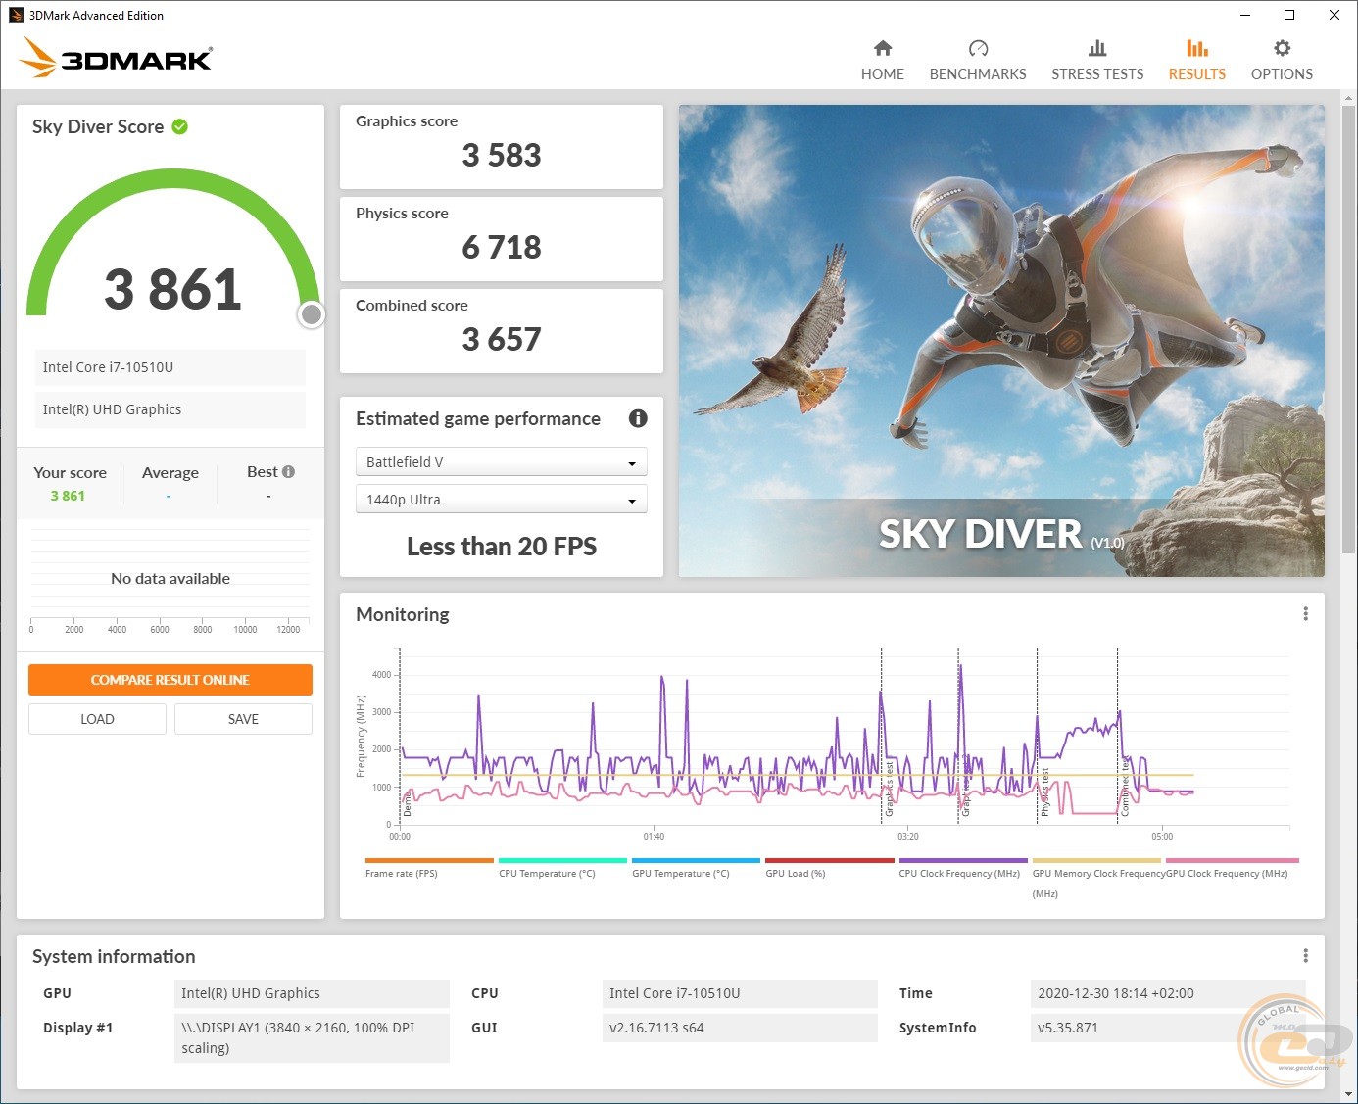
Task: Click the Home icon in navigation
Action: pos(883,48)
